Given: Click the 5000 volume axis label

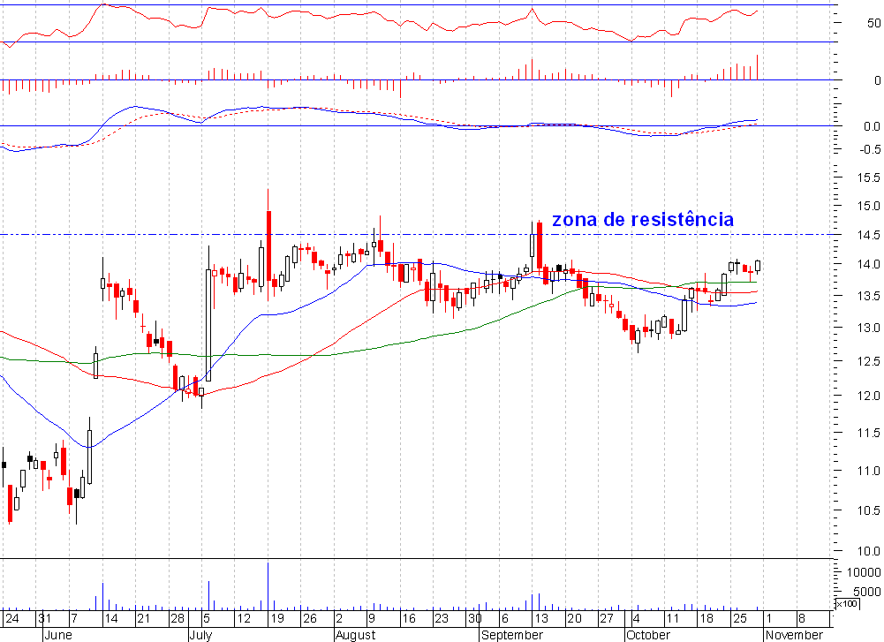Looking at the screenshot, I should [867, 592].
